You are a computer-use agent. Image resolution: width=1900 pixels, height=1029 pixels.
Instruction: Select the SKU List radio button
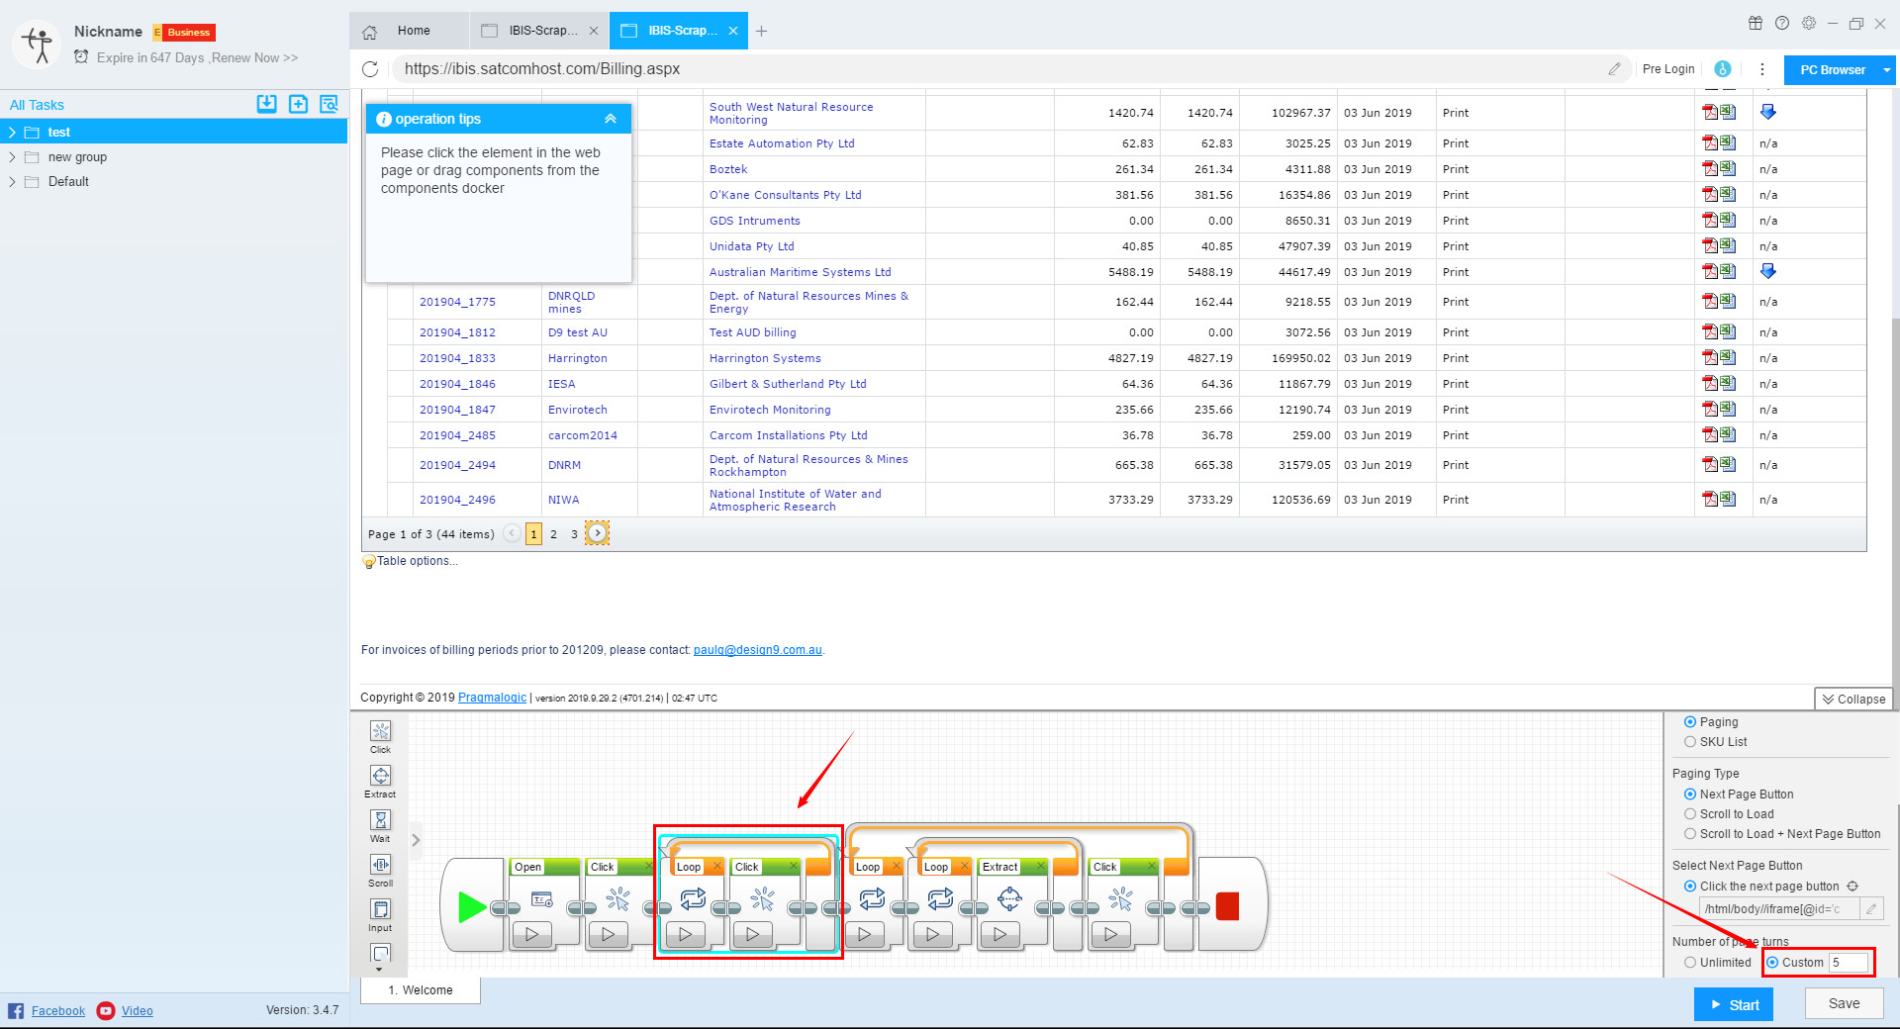tap(1691, 741)
